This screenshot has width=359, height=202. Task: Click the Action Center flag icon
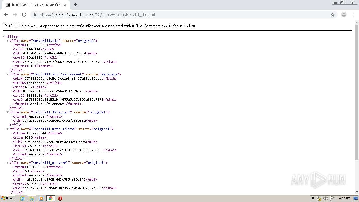tap(332, 198)
